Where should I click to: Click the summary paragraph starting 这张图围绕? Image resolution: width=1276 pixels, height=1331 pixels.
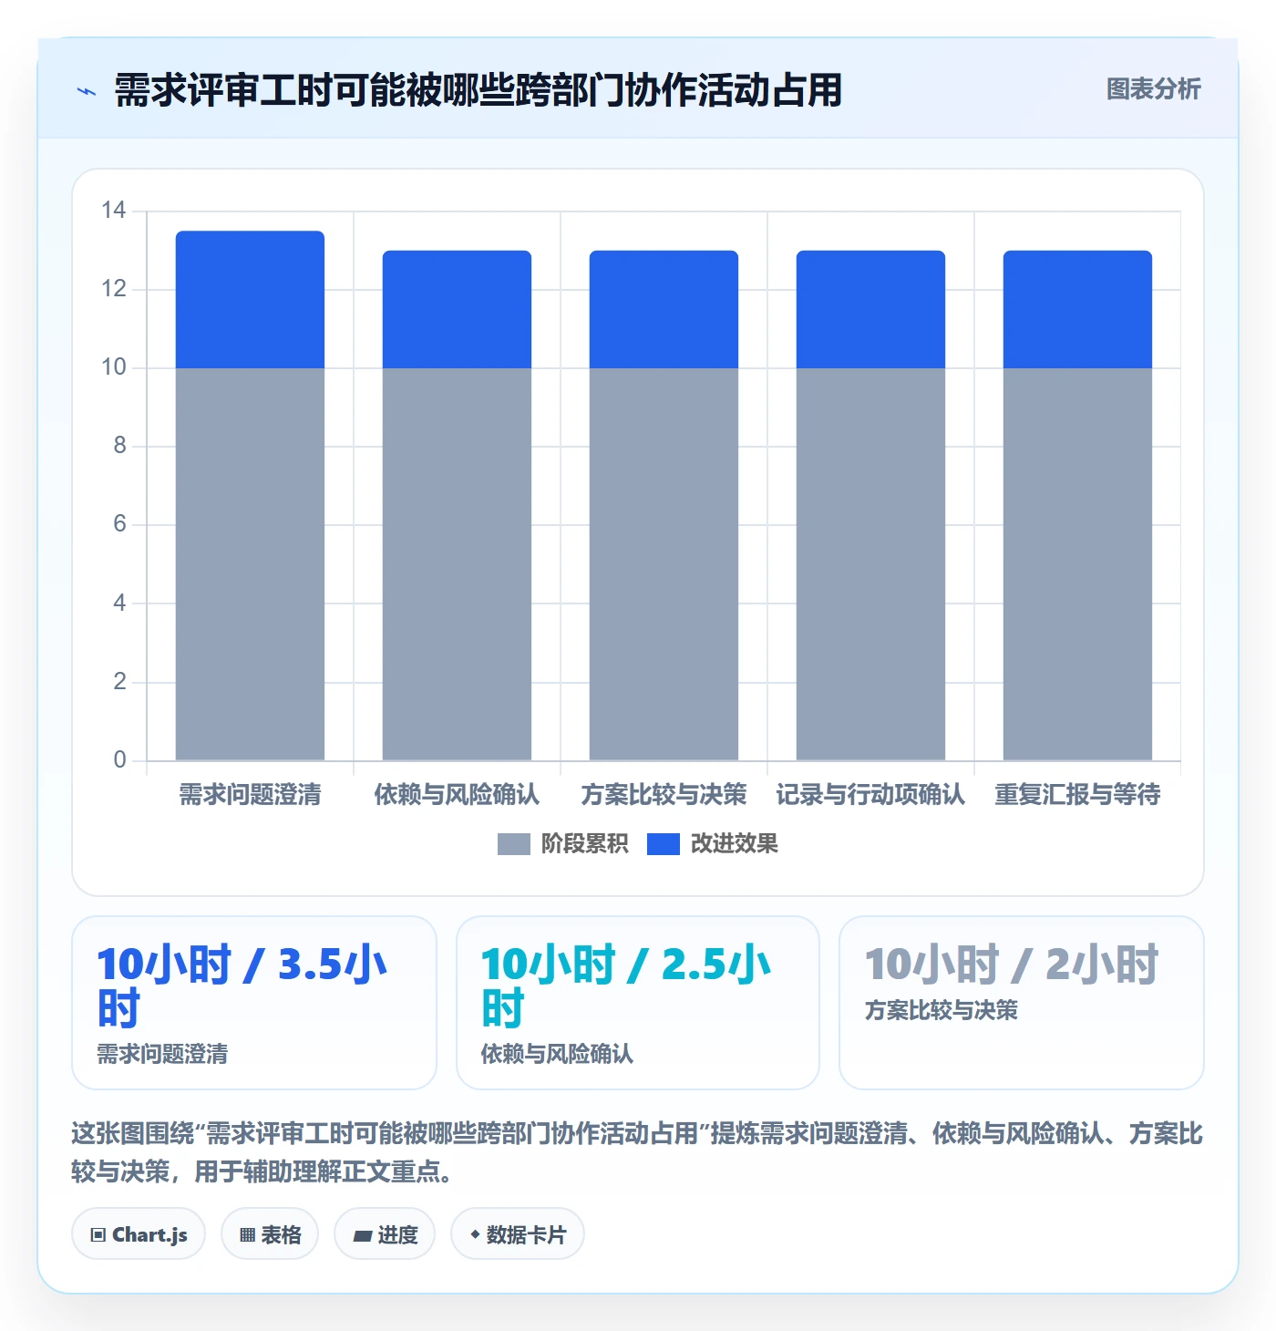click(x=637, y=1152)
